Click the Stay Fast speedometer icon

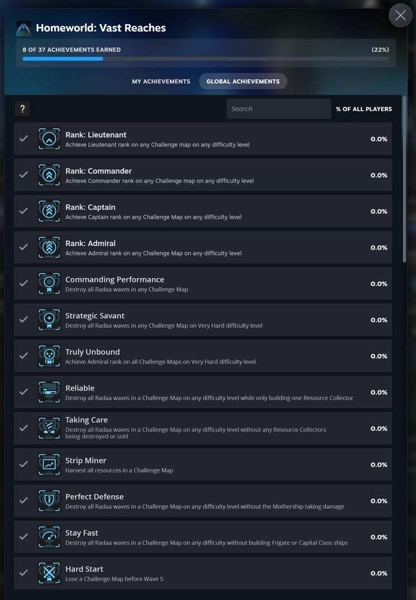coord(49,537)
